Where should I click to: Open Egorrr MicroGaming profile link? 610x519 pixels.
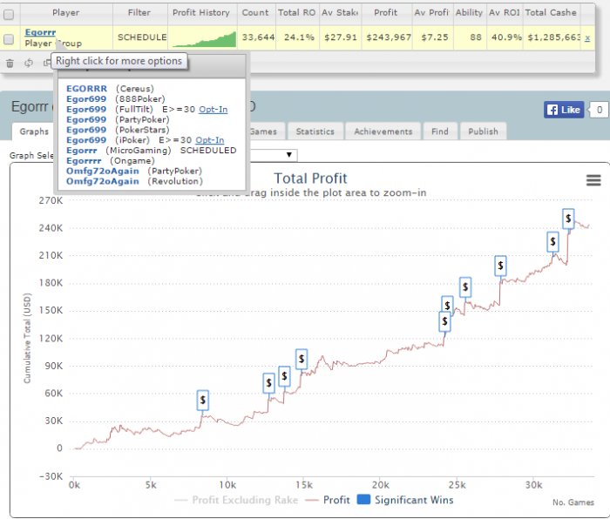(81, 151)
